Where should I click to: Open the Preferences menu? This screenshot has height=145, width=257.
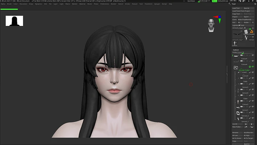click(x=105, y=4)
